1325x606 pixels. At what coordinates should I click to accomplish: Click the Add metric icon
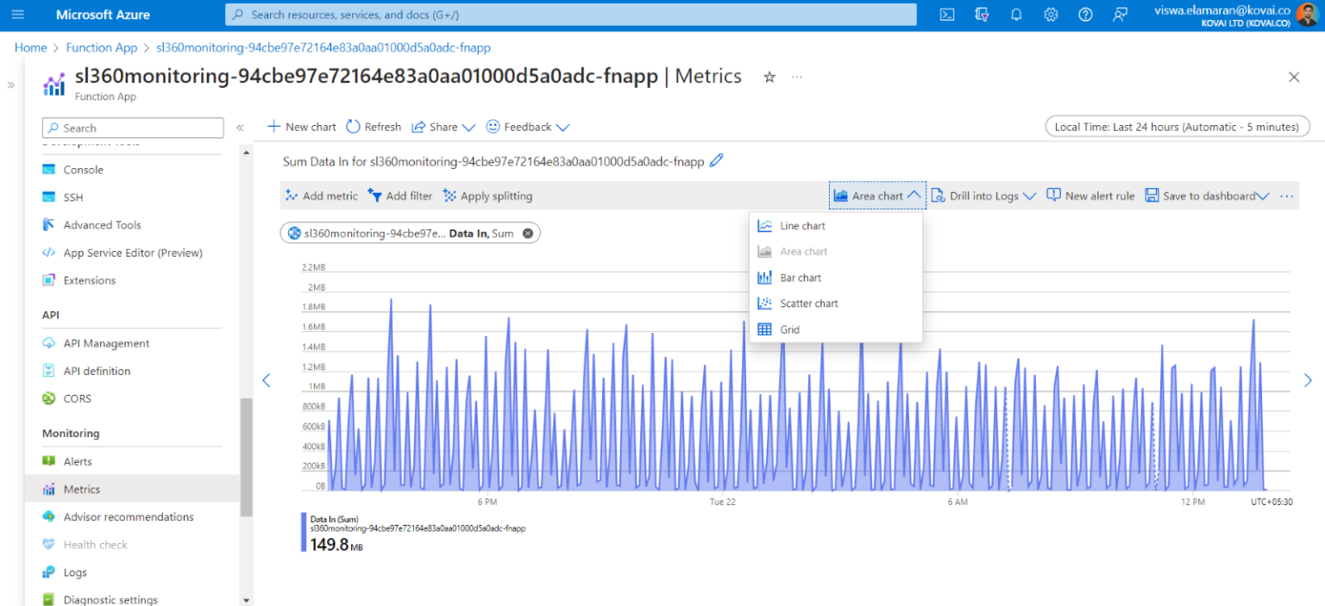click(x=292, y=196)
